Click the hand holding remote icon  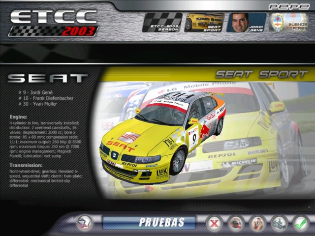click(x=257, y=223)
